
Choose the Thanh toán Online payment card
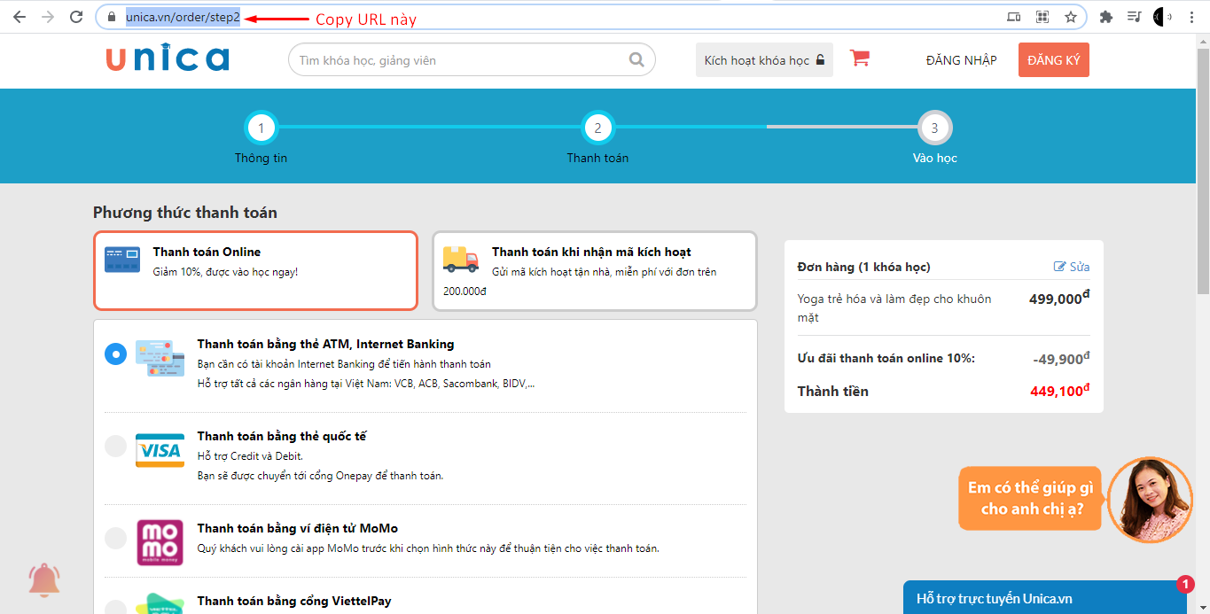255,271
